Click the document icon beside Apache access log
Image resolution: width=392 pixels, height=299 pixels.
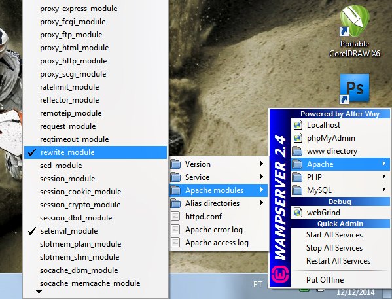pos(175,243)
